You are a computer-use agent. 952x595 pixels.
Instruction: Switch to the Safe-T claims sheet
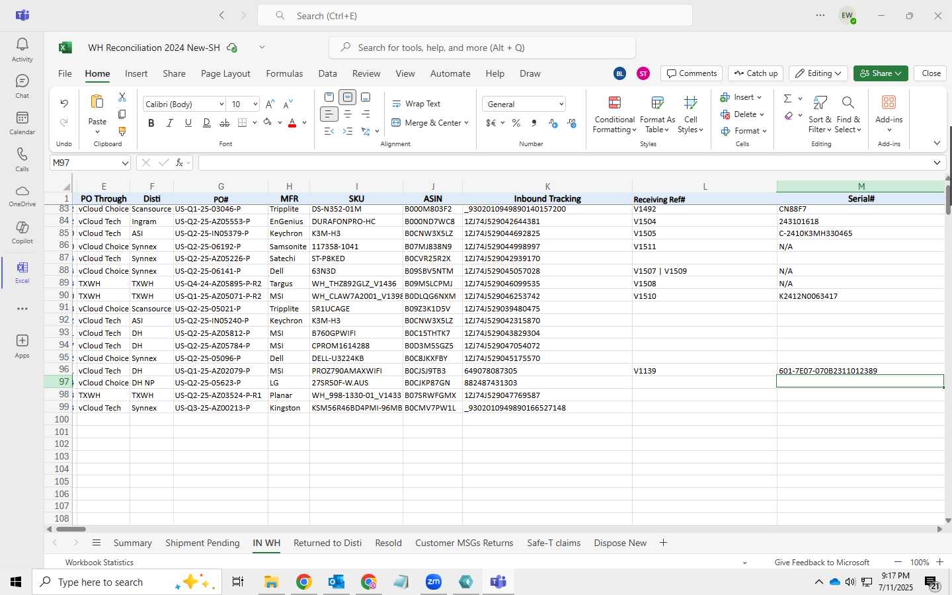pos(553,543)
